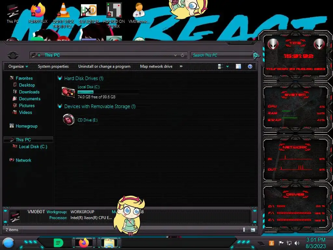Click Map network drive
This screenshot has width=333, height=250.
156,66
